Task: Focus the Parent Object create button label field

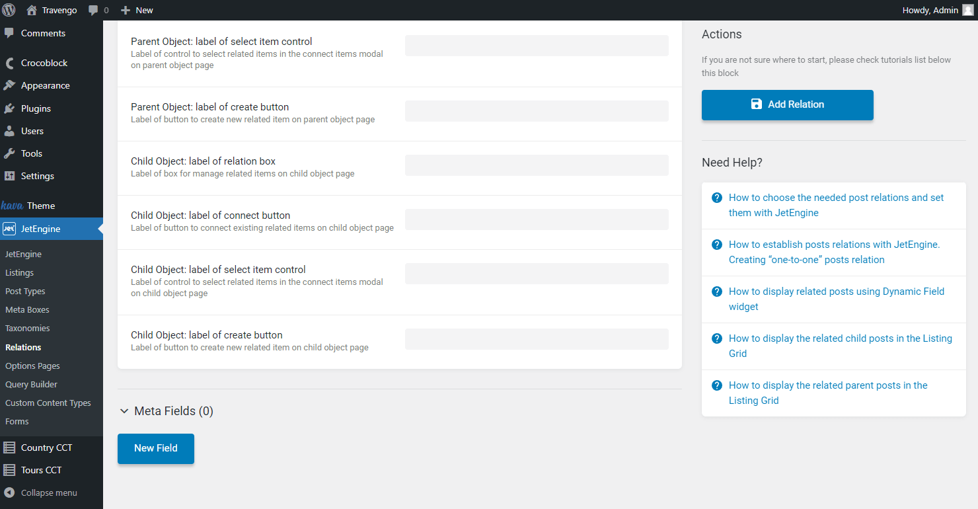Action: coord(537,111)
